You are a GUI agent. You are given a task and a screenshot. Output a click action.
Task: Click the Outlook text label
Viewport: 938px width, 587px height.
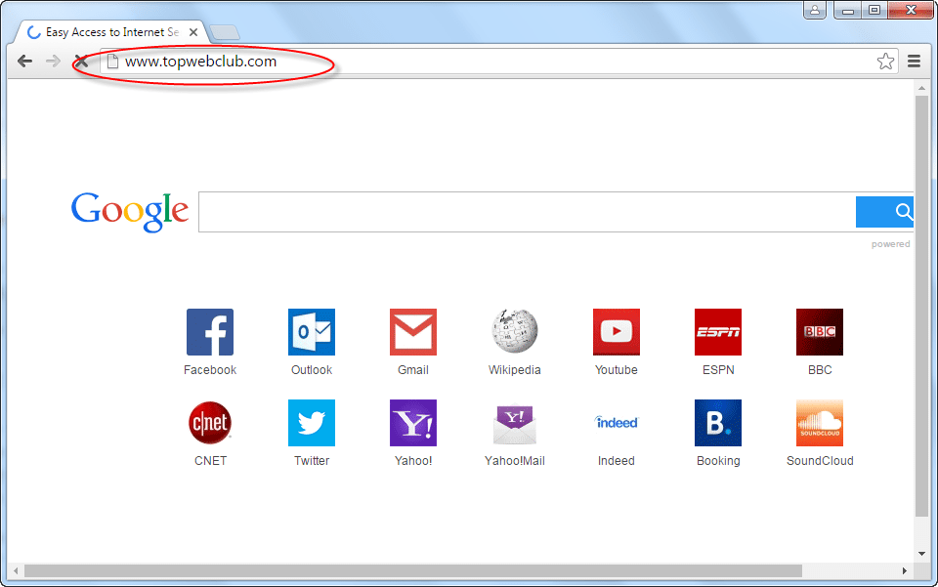coord(312,370)
